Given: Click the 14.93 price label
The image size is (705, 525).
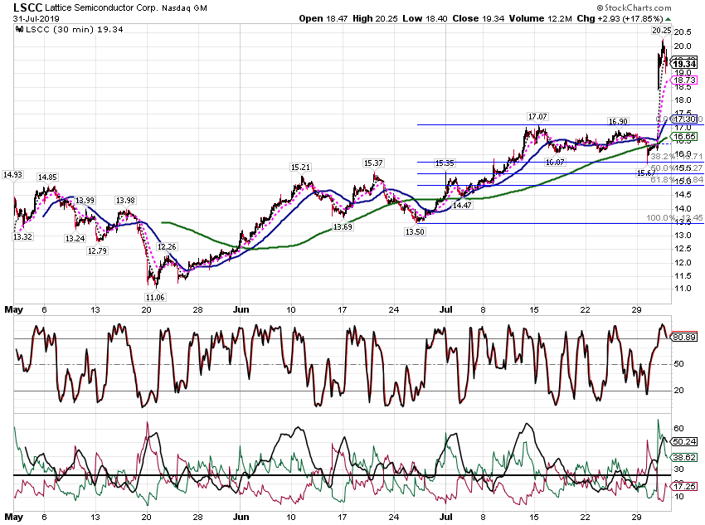Looking at the screenshot, I should (x=12, y=174).
